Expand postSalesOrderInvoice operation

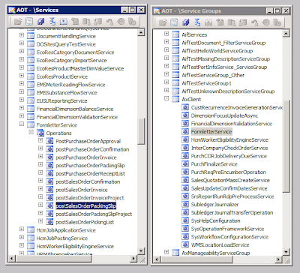point(40,189)
